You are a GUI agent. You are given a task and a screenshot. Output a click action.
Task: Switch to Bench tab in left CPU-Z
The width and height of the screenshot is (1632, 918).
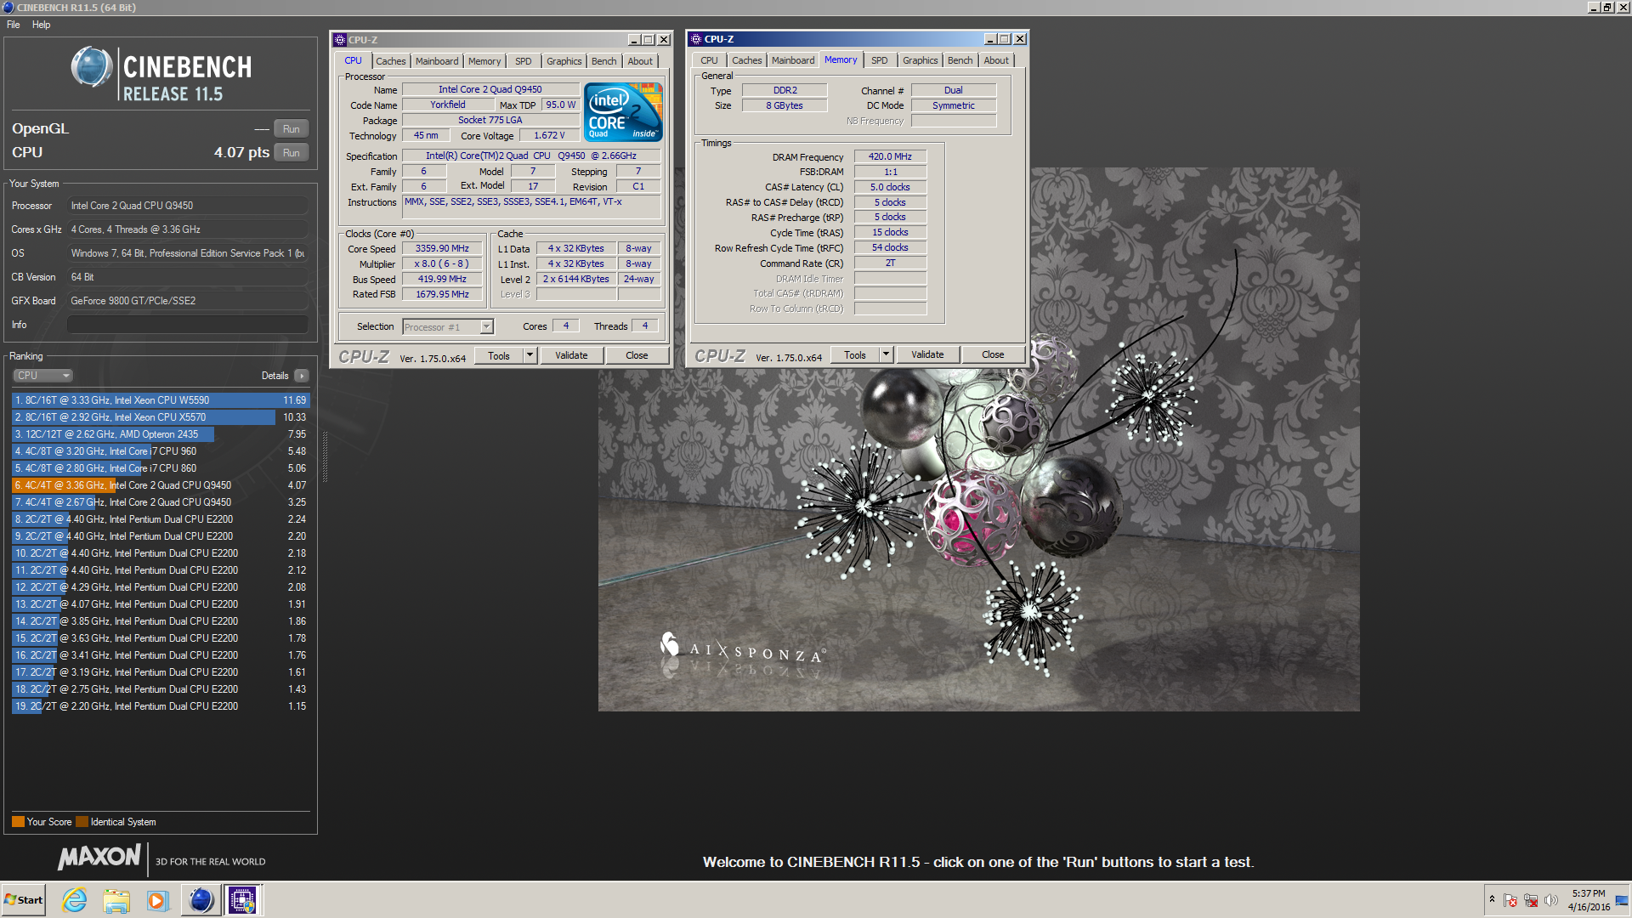pos(604,61)
